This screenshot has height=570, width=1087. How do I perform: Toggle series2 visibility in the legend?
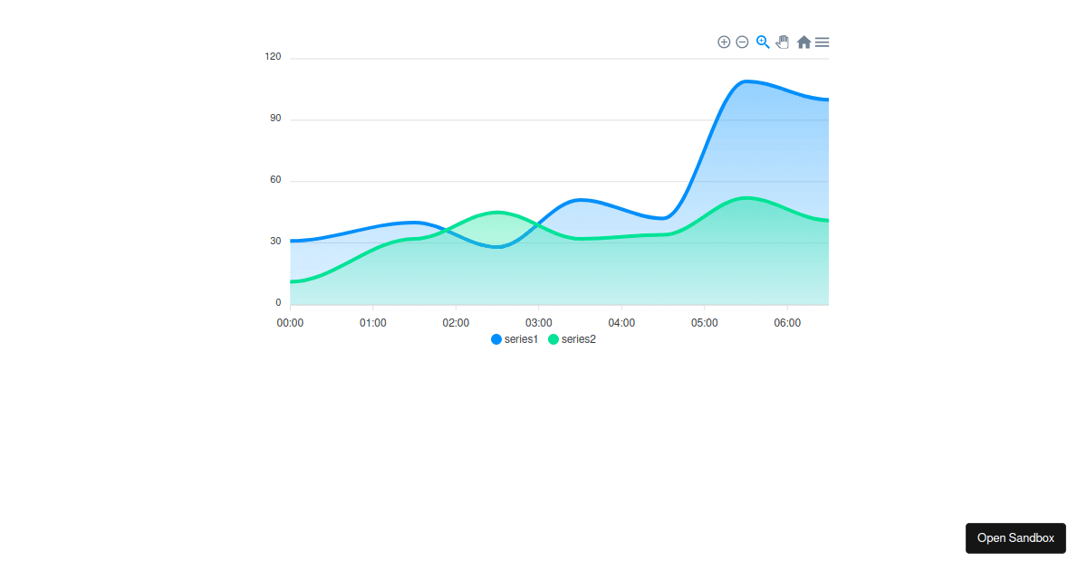(577, 339)
